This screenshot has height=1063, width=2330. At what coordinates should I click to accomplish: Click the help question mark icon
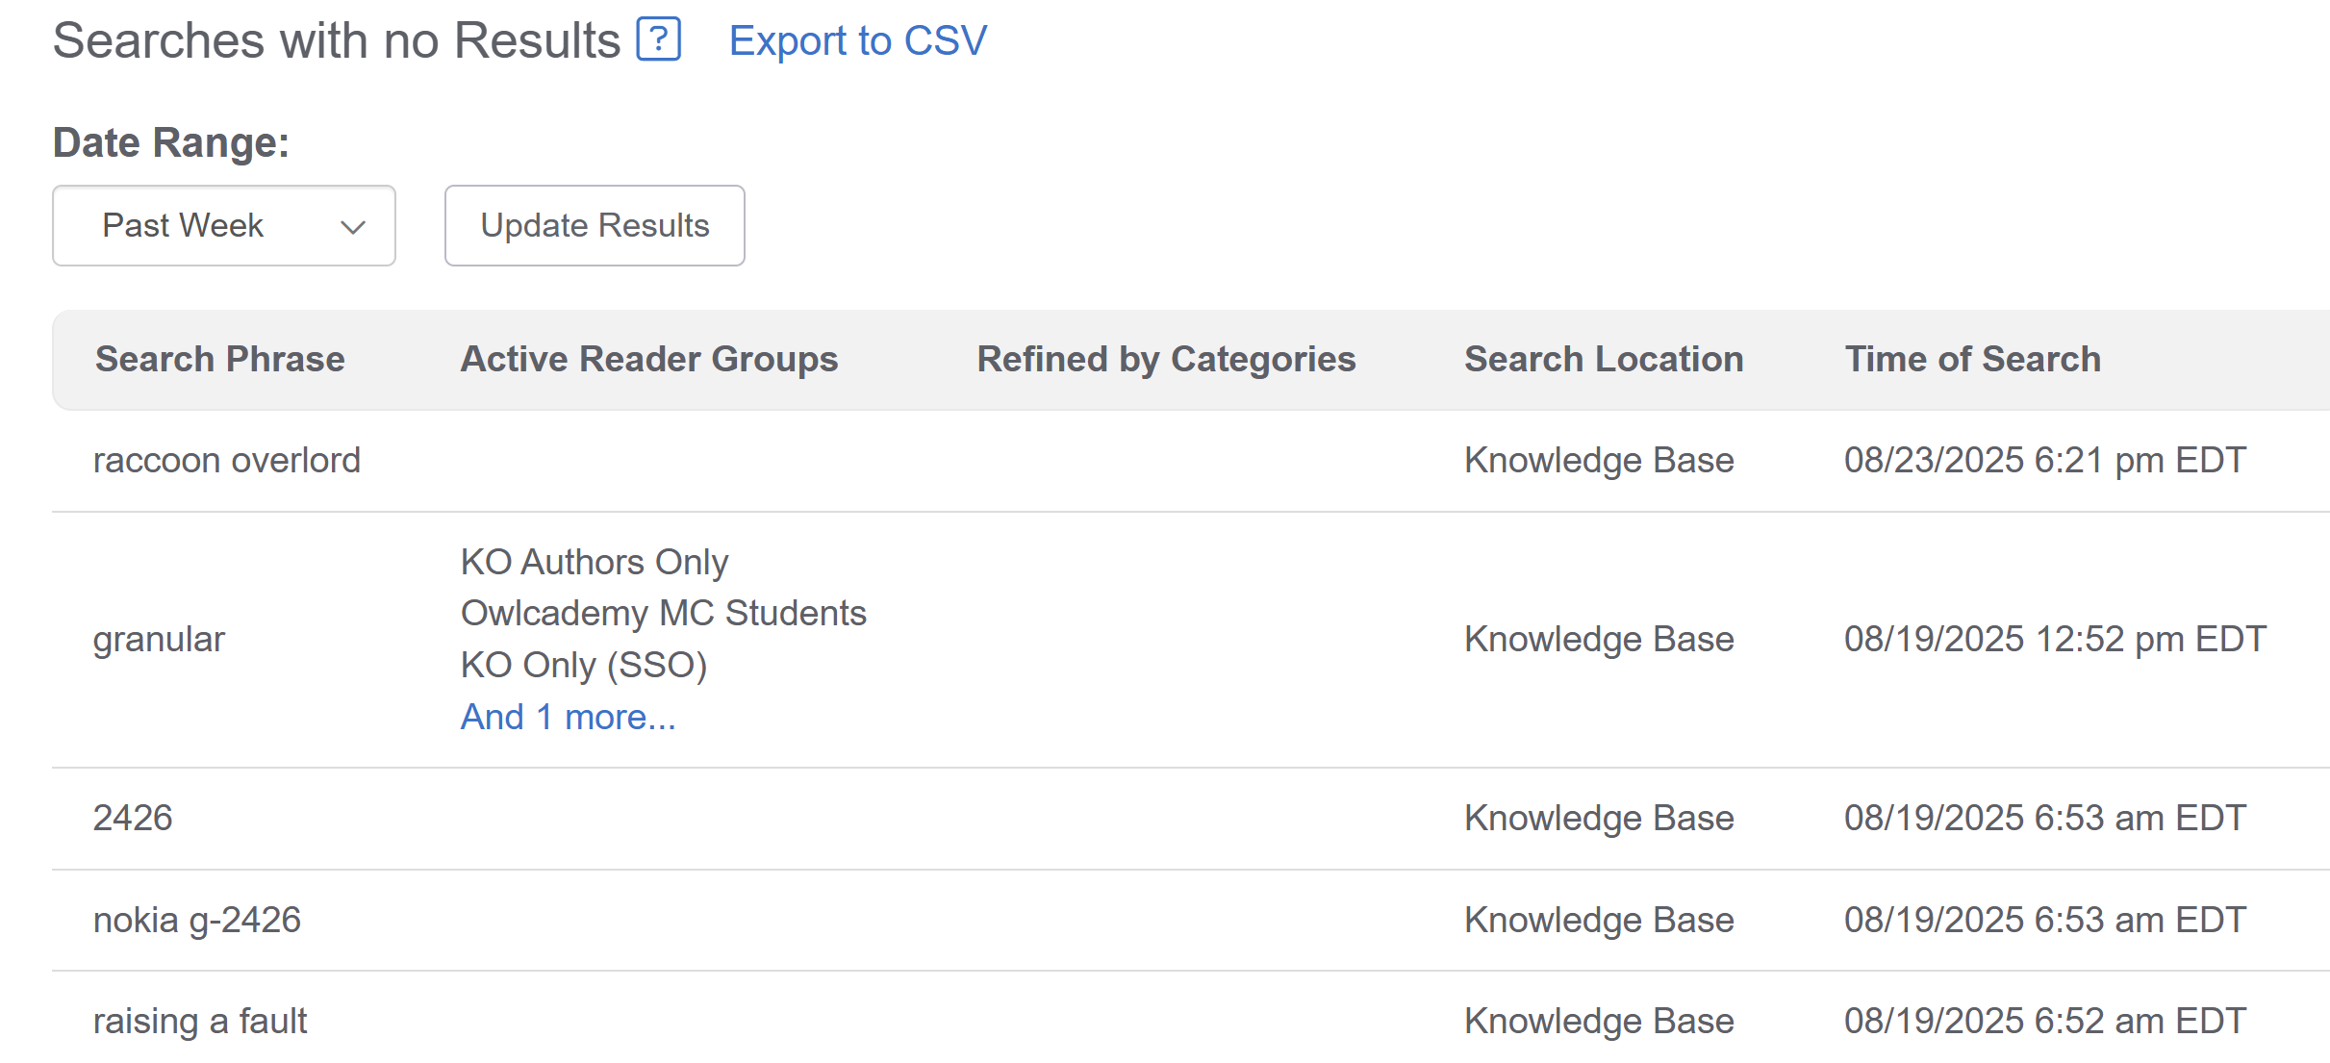[x=659, y=39]
